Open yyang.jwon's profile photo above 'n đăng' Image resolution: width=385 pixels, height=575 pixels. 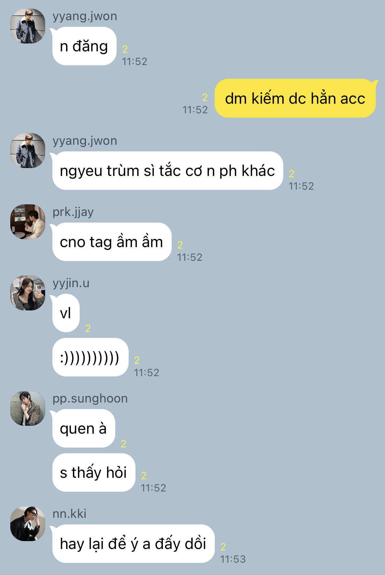point(28,26)
